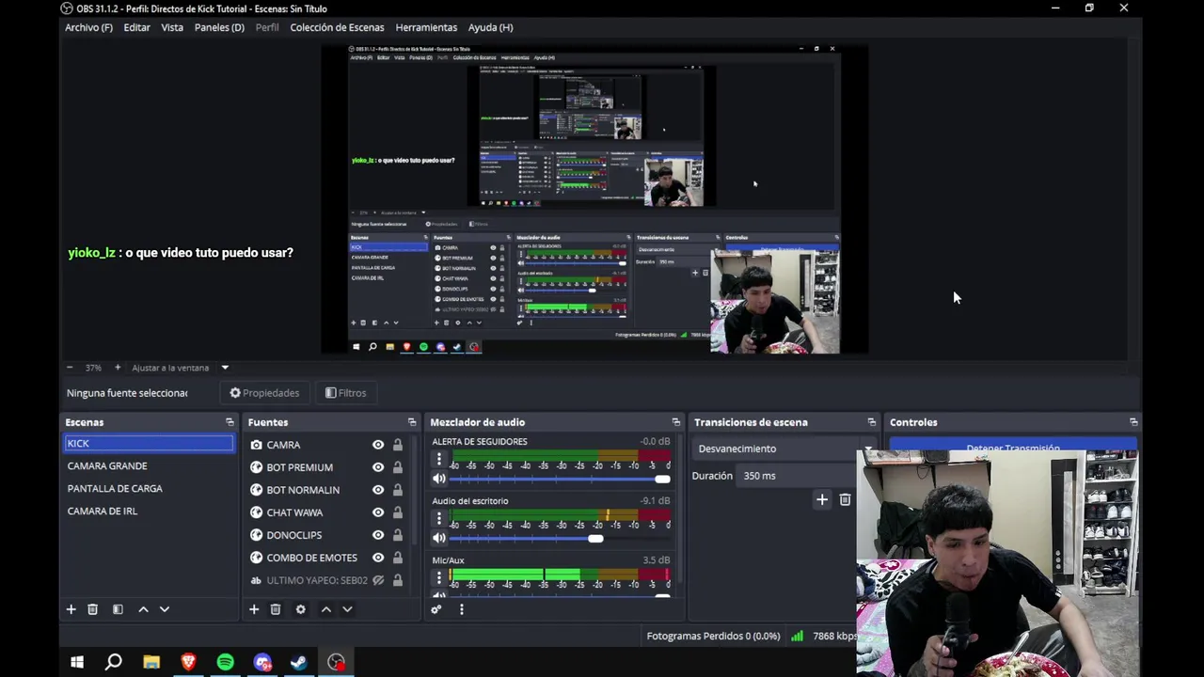Image resolution: width=1204 pixels, height=677 pixels.
Task: Toggle the lock on the CHAT WAWA source
Action: coord(398,512)
